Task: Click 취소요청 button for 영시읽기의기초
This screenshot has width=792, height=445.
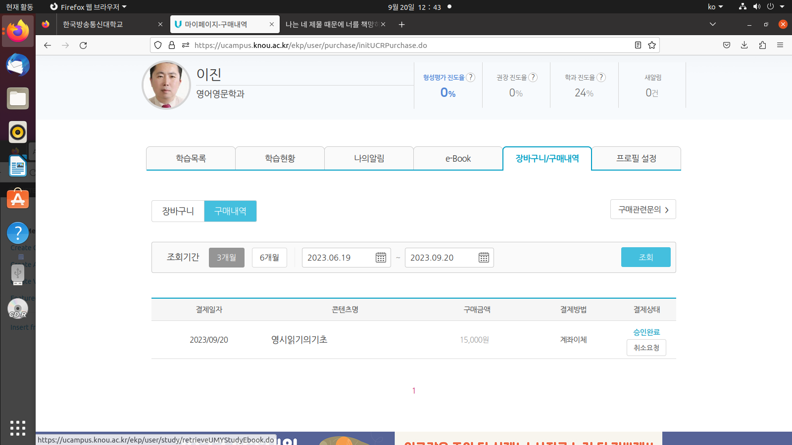Action: (646, 348)
